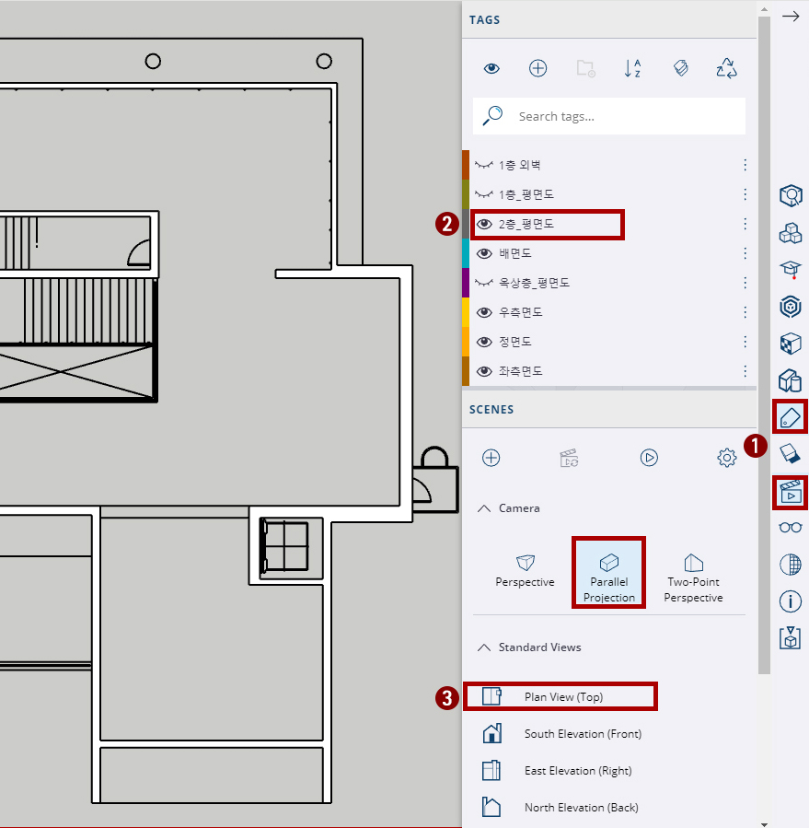Open the bottom cube box icon in sidebar
This screenshot has width=809, height=828.
(791, 638)
